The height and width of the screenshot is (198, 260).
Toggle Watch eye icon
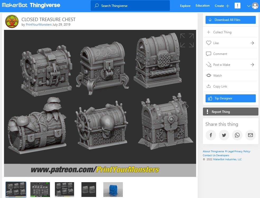tap(208, 75)
